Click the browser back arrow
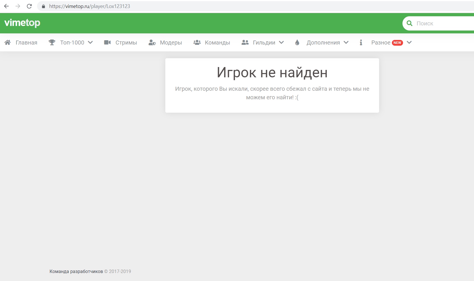The image size is (474, 281). click(6, 6)
